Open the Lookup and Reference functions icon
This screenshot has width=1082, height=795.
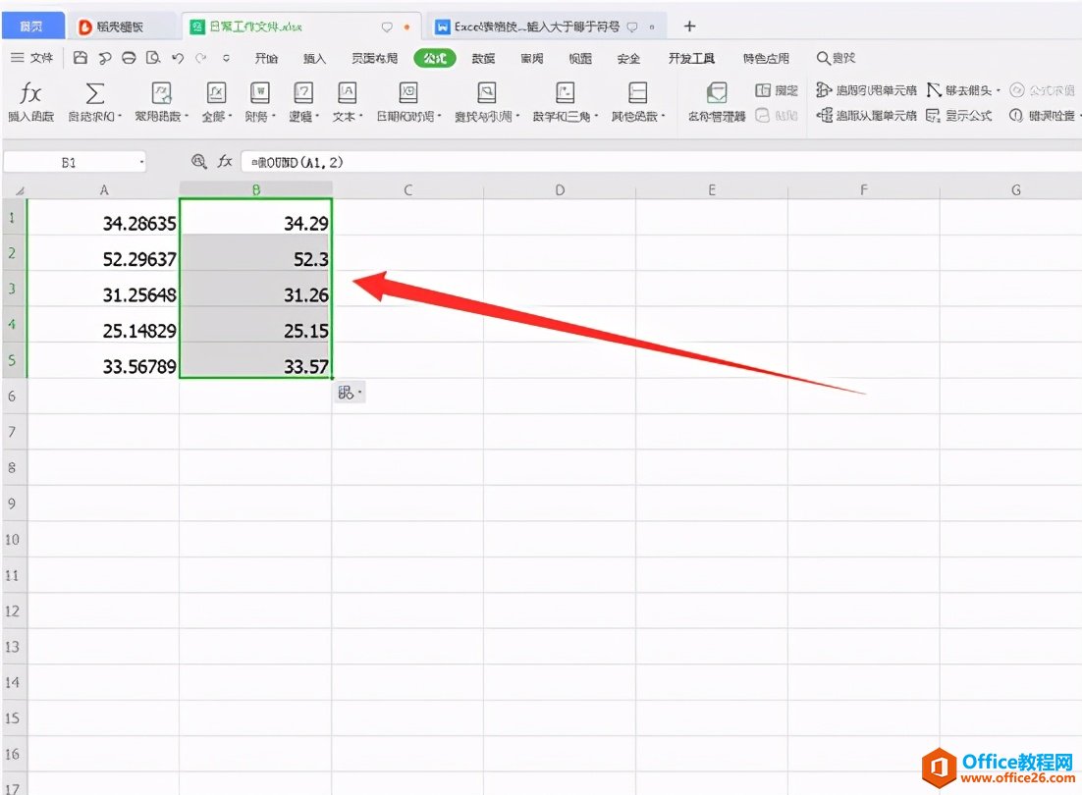(486, 93)
